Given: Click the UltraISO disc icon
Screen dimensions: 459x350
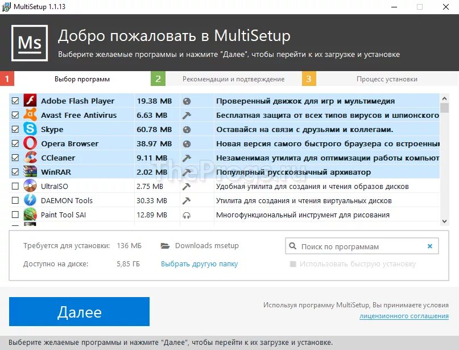Looking at the screenshot, I should [x=30, y=186].
